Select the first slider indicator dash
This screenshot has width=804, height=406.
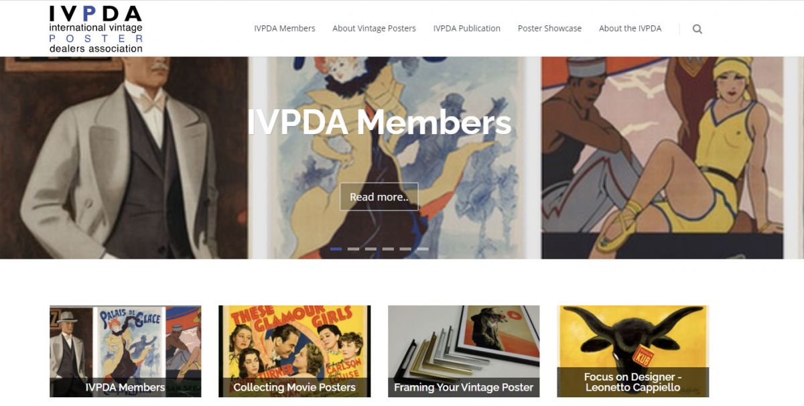pos(336,249)
